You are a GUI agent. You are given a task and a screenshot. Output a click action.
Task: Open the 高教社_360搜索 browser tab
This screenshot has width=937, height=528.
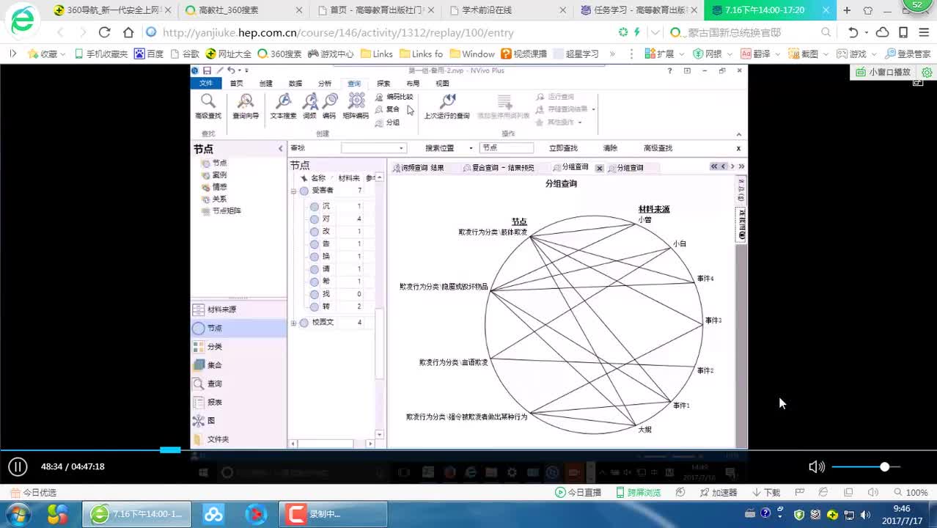[244, 10]
